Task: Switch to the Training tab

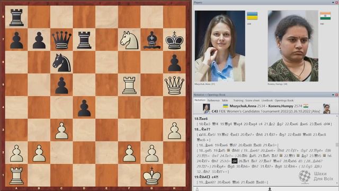Action: click(x=238, y=100)
